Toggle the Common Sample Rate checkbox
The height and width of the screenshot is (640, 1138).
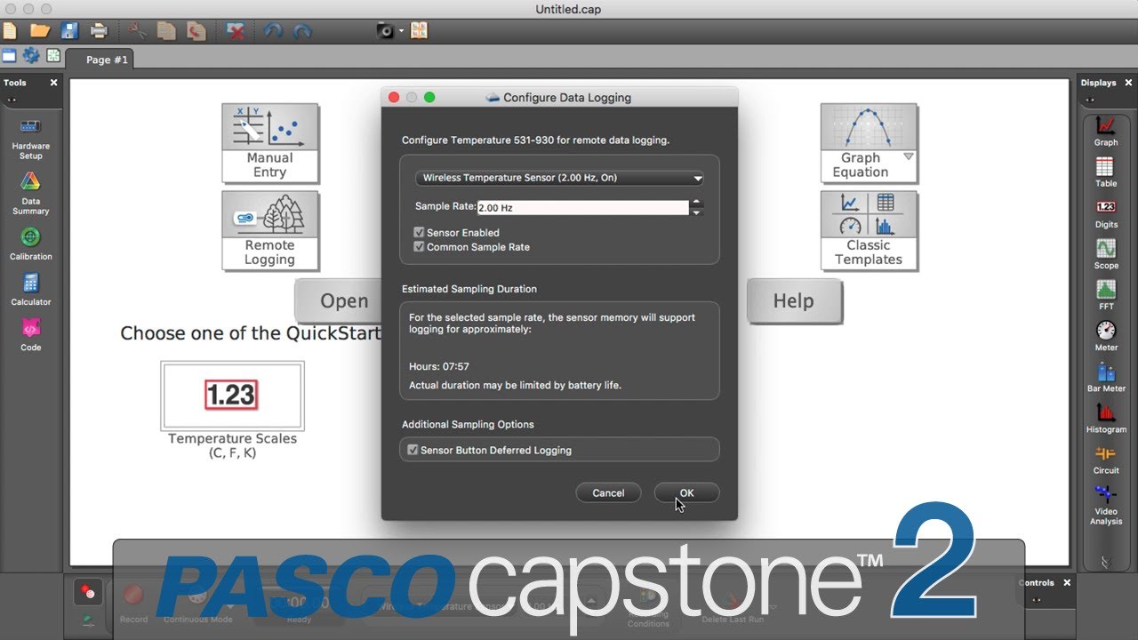point(419,247)
